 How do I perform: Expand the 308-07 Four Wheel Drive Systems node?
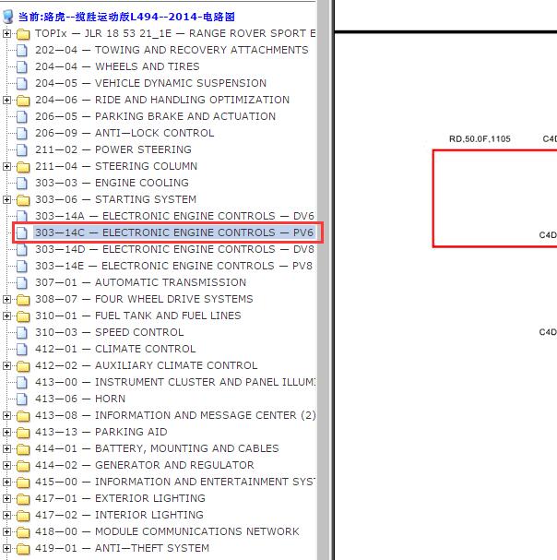coord(6,299)
